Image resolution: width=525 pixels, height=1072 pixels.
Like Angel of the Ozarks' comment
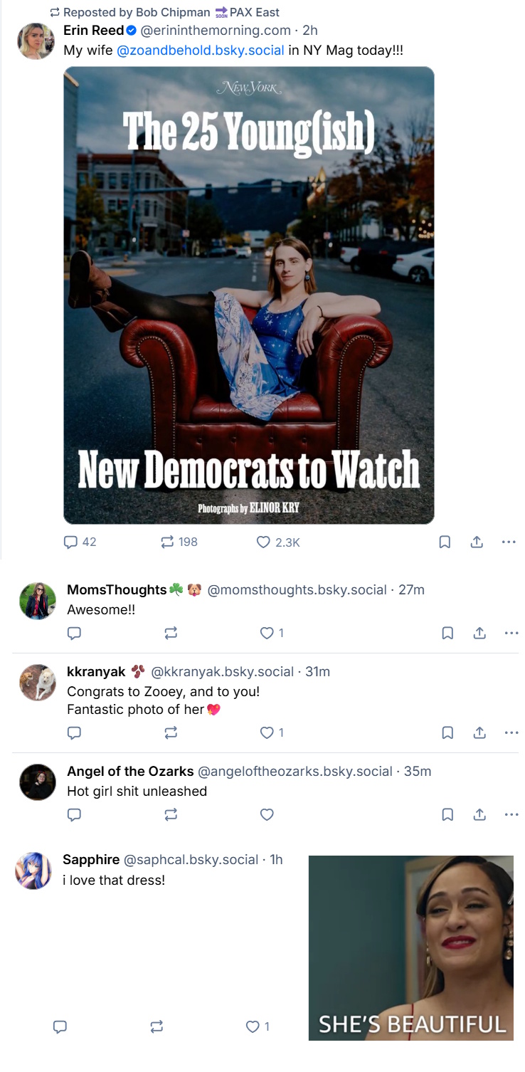click(x=267, y=814)
